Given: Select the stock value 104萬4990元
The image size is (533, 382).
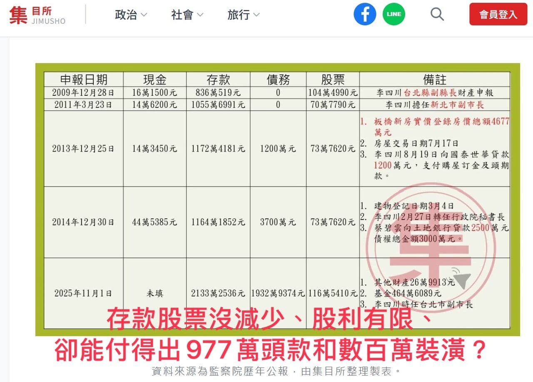Looking at the screenshot, I should coord(333,92).
